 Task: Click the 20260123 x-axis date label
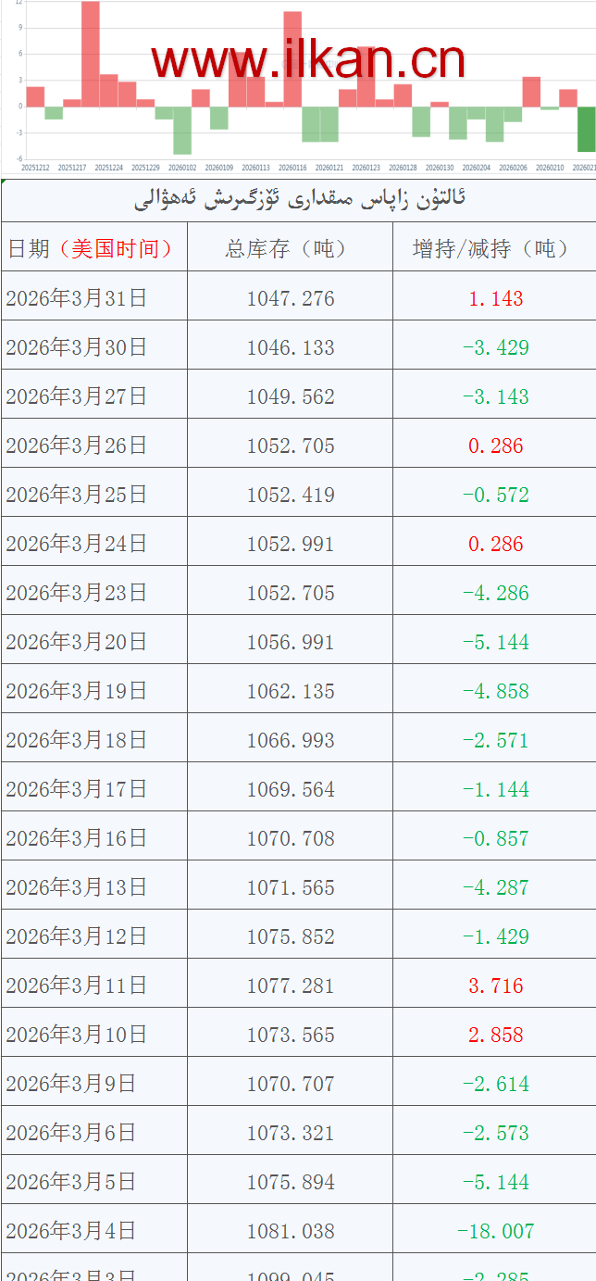[x=366, y=168]
